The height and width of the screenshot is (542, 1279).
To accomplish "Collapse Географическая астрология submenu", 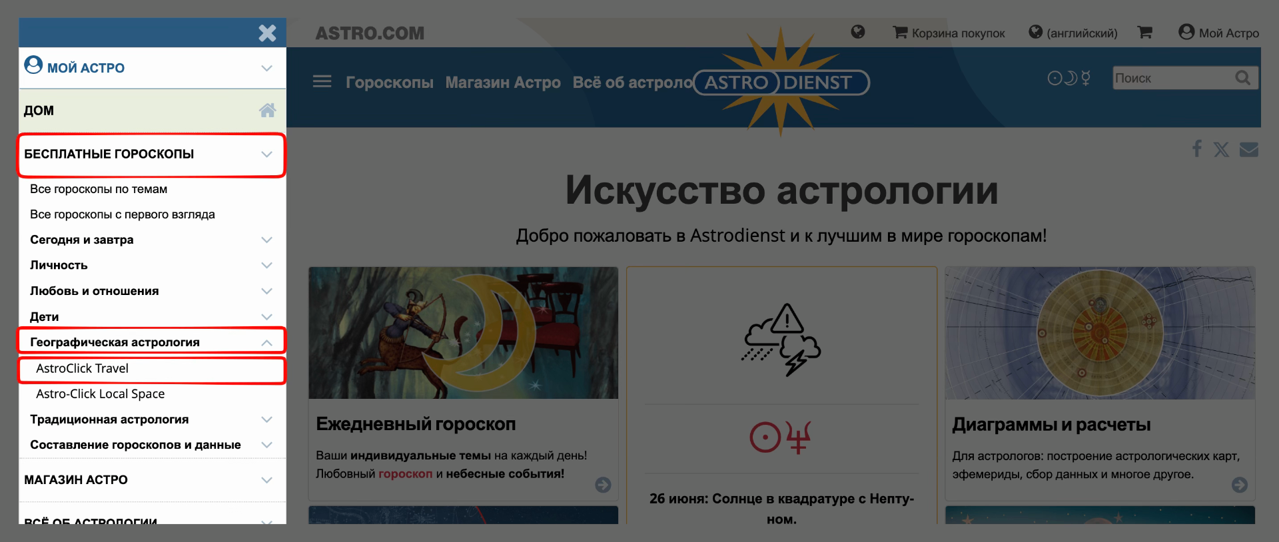I will 267,342.
